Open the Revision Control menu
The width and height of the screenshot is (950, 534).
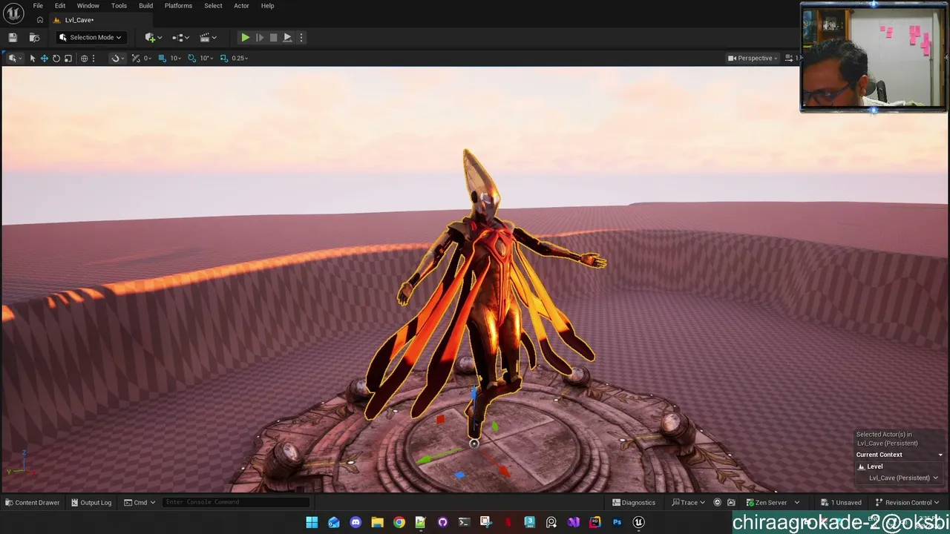(908, 502)
